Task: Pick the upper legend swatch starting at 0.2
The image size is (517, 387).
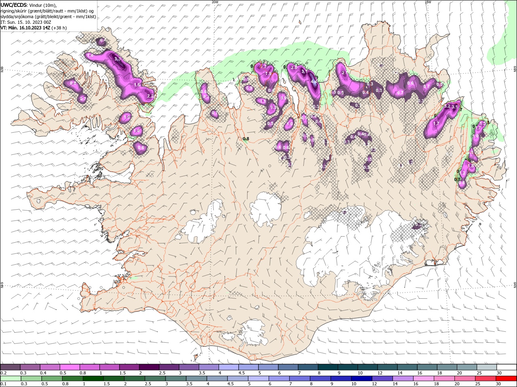Action: pyautogui.click(x=10, y=367)
